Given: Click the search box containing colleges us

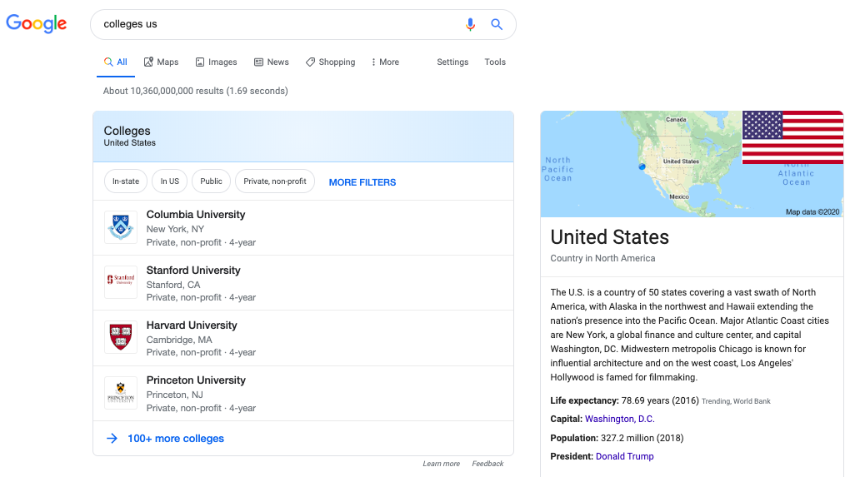Looking at the screenshot, I should [275, 24].
